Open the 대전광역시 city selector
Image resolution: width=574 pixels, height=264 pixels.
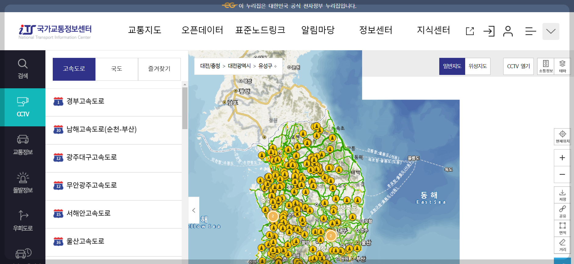point(239,66)
